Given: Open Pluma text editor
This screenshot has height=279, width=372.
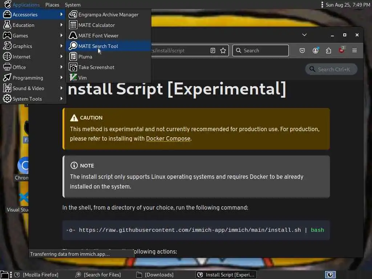Looking at the screenshot, I should [109, 57].
